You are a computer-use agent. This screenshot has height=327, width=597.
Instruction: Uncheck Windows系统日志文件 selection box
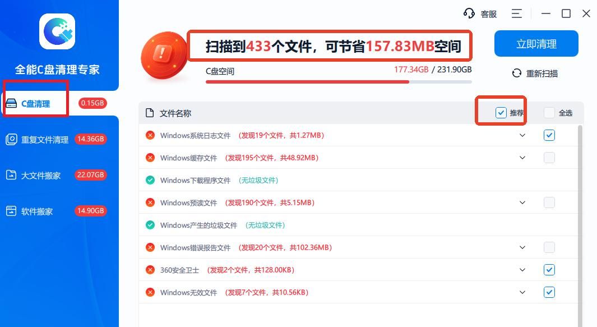549,135
